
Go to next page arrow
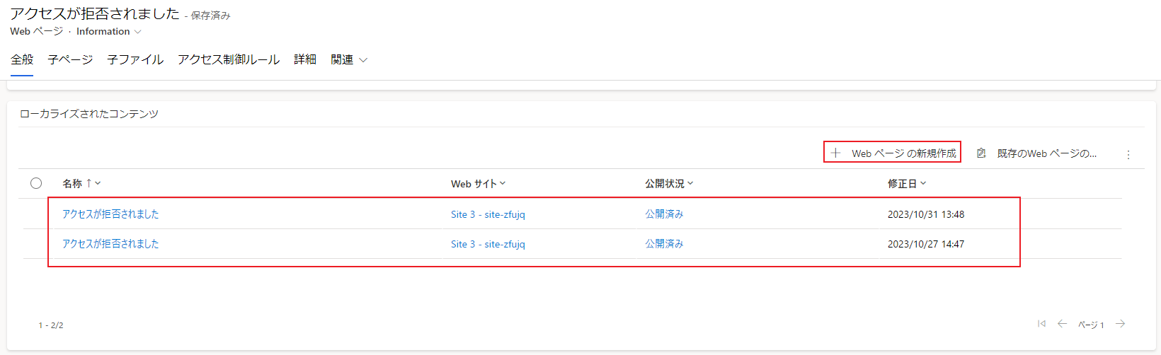[1121, 323]
